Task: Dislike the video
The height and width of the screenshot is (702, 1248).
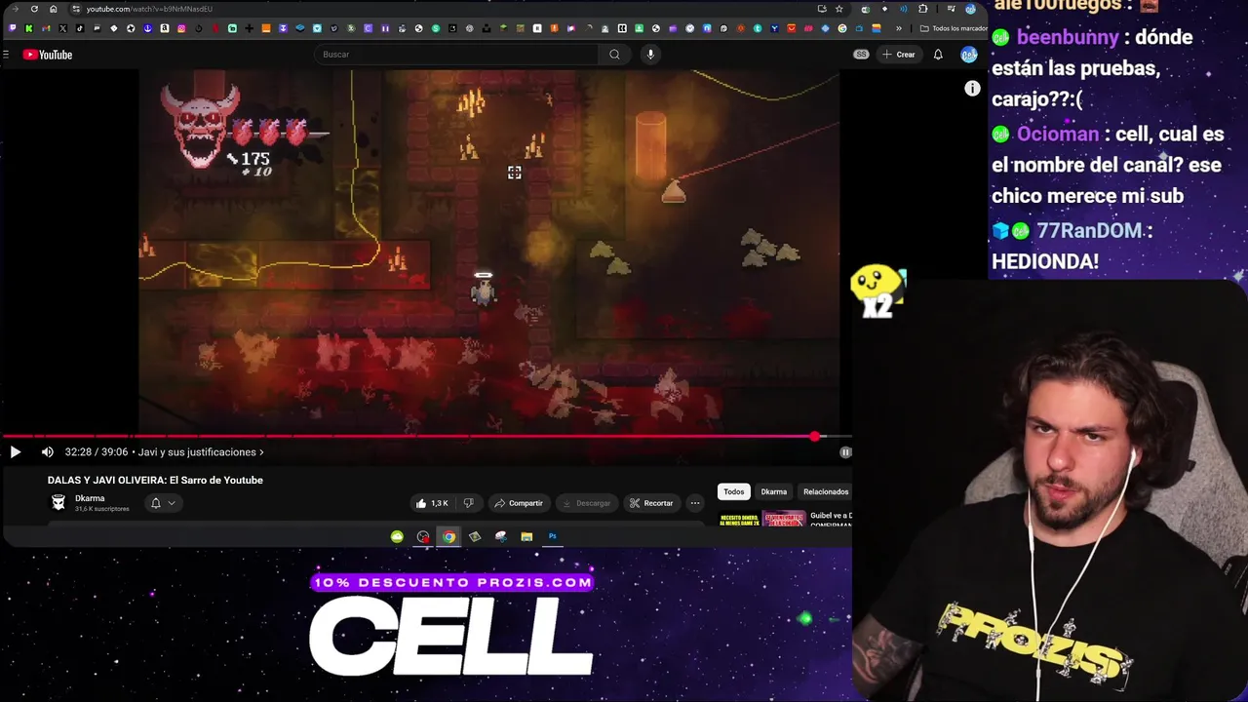Action: click(x=468, y=503)
